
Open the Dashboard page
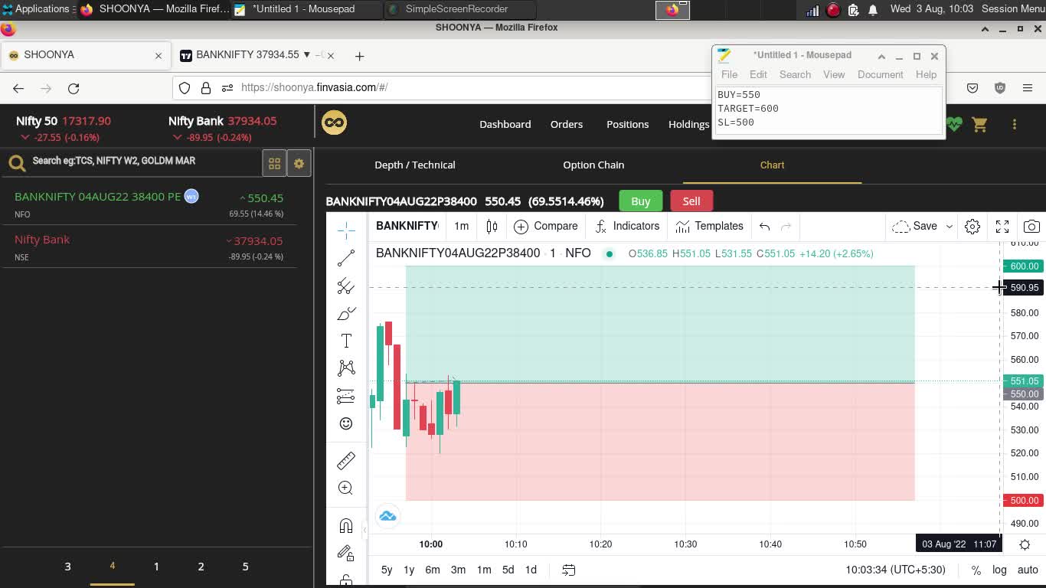point(505,124)
